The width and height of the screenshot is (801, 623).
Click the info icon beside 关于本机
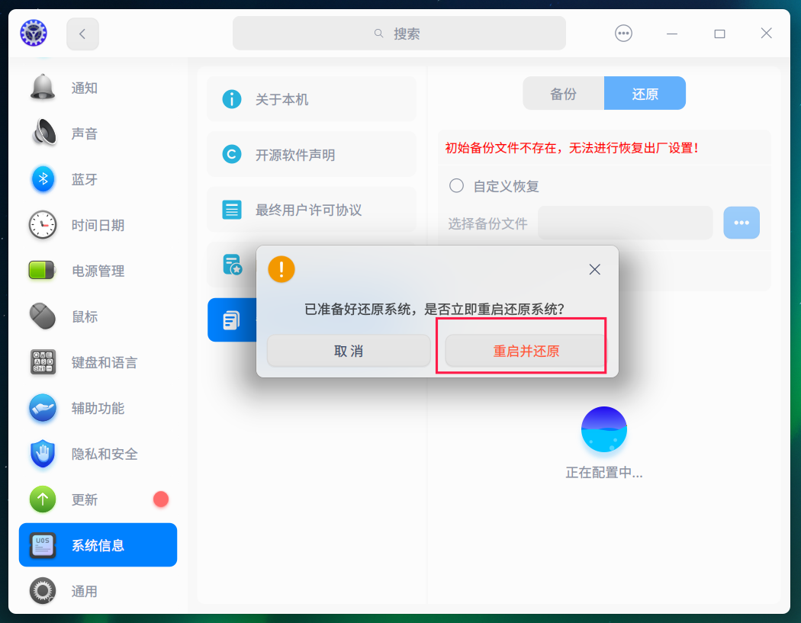(232, 98)
